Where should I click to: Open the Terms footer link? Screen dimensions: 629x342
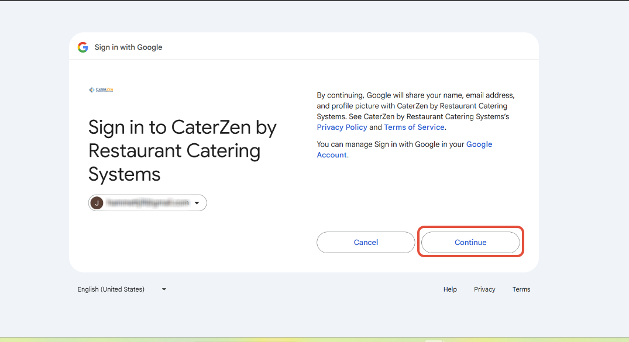coord(521,289)
